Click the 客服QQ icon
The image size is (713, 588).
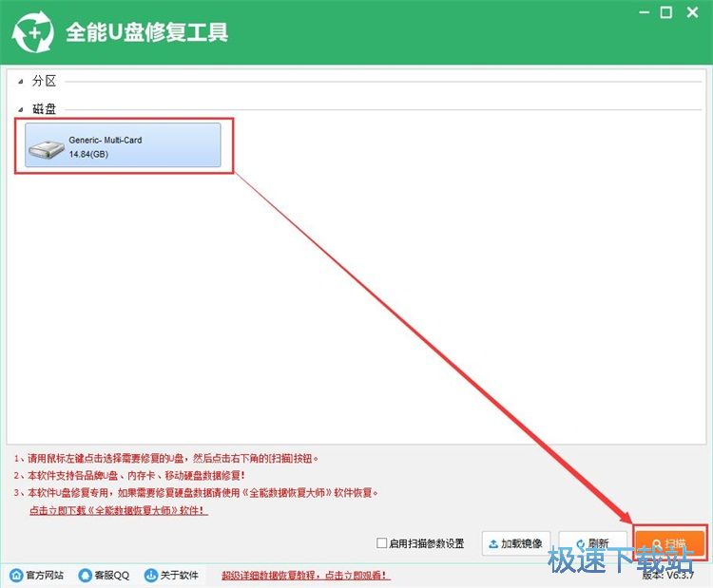click(x=85, y=576)
